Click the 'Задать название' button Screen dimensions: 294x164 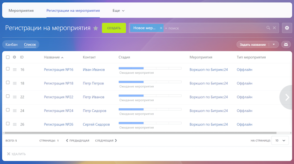point(253,44)
